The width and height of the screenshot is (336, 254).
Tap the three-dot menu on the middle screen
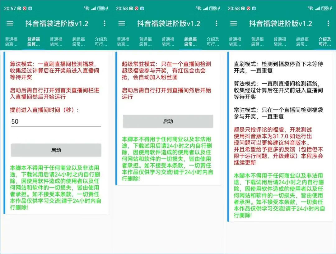[217, 23]
